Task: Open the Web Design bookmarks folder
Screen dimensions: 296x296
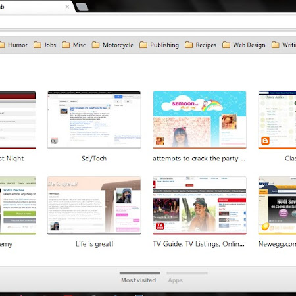Action: pyautogui.click(x=244, y=45)
